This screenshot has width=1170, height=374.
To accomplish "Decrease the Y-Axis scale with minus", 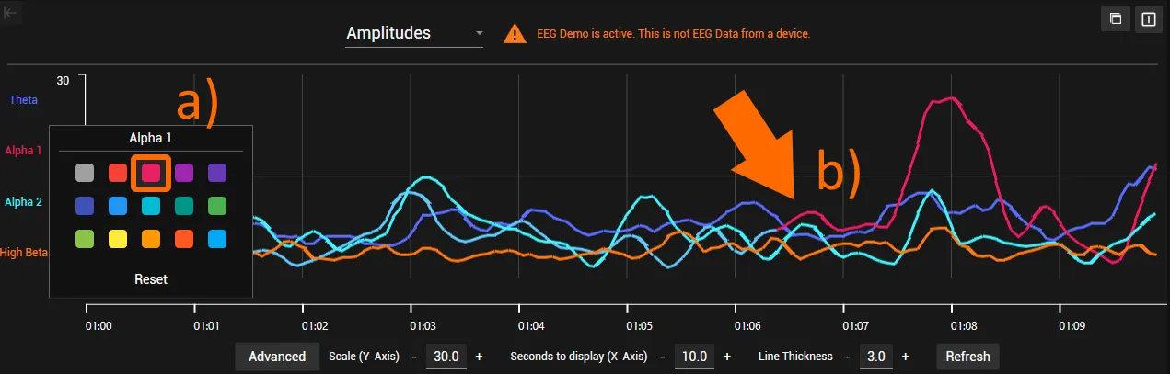I will coord(414,357).
